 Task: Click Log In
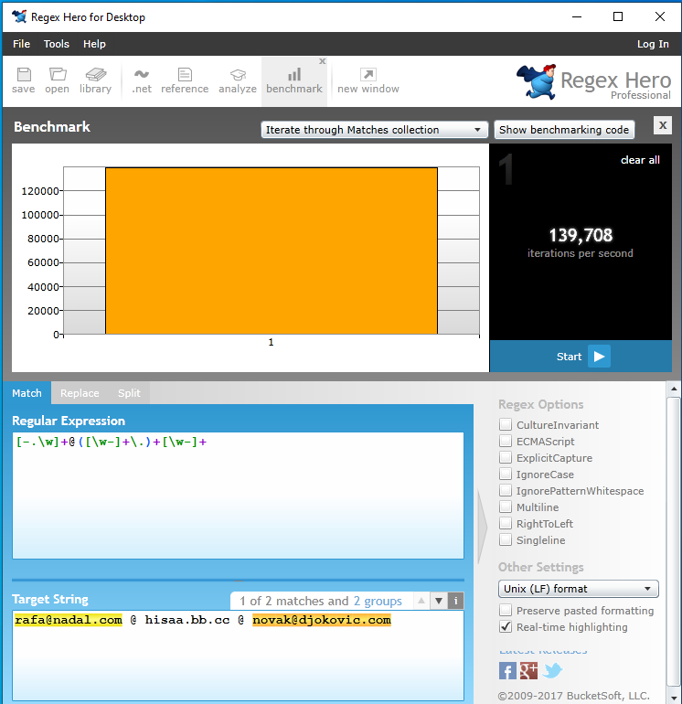click(x=653, y=44)
